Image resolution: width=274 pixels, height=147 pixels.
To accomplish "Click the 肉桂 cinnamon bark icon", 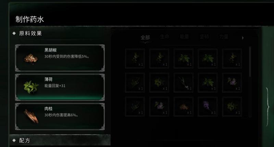I will pyautogui.click(x=31, y=116).
